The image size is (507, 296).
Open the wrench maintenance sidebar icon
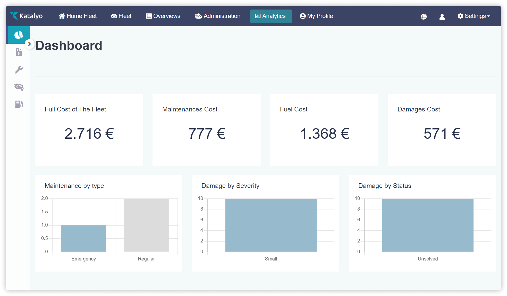(x=19, y=69)
